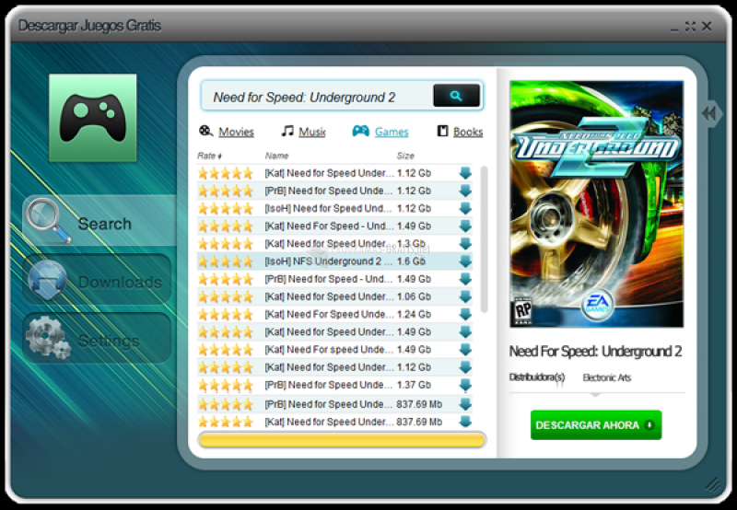Click the blue search magnifier button
Image resolution: width=737 pixels, height=510 pixels.
456,96
